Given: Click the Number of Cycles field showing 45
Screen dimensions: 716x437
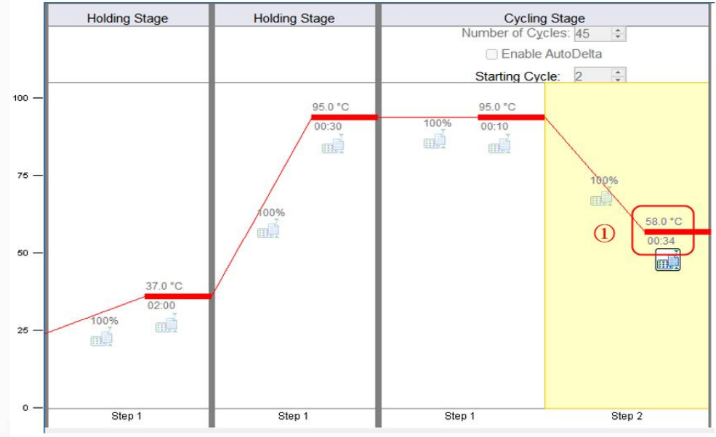Looking at the screenshot, I should 592,34.
